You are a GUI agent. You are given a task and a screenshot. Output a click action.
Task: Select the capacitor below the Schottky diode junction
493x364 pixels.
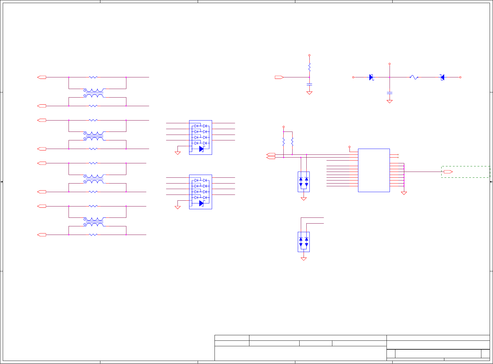click(390, 92)
